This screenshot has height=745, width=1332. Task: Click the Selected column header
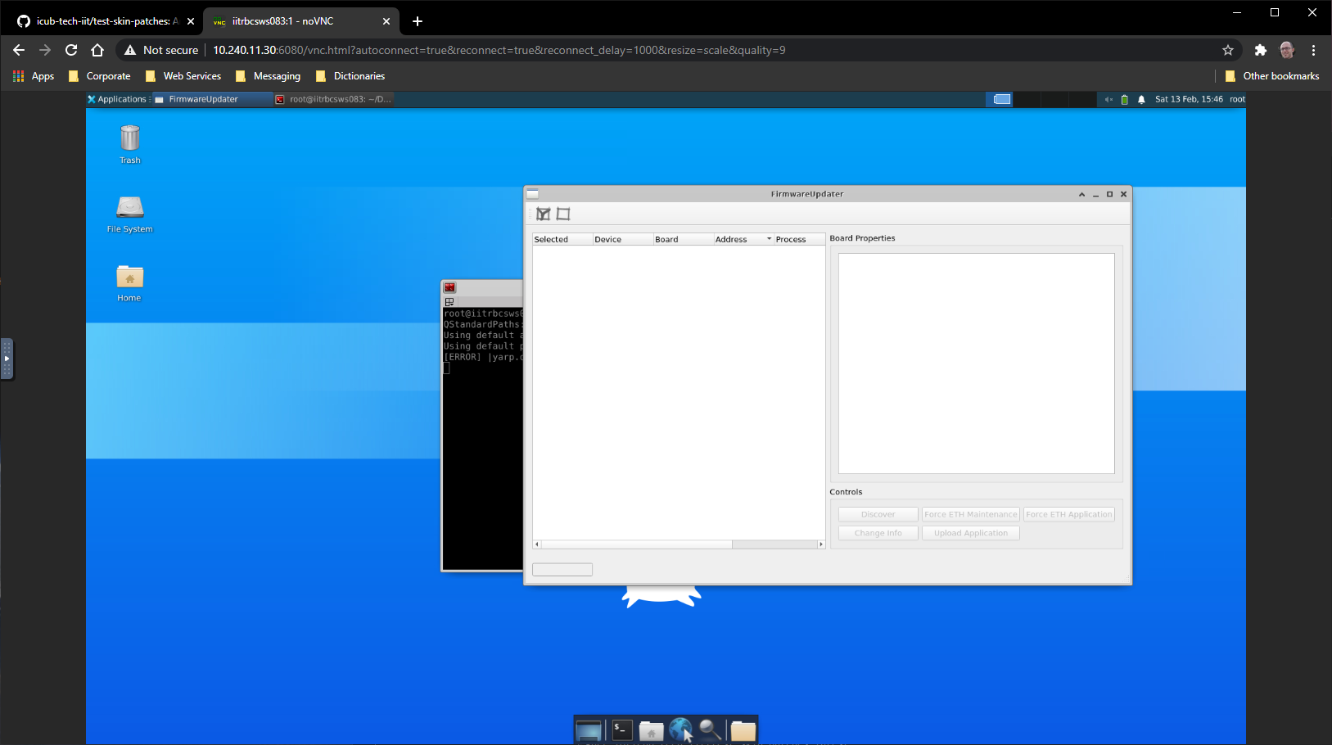(562, 239)
